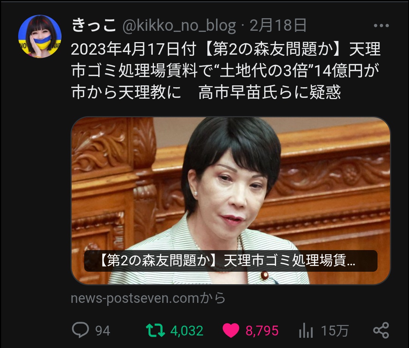Open the @kikko_no_blog handle
The width and height of the screenshot is (409, 348).
(179, 26)
